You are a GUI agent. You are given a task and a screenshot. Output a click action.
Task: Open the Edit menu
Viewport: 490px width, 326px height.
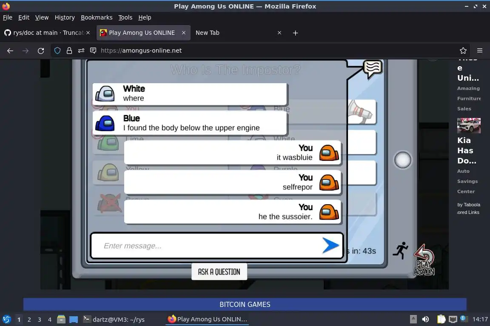tap(24, 17)
